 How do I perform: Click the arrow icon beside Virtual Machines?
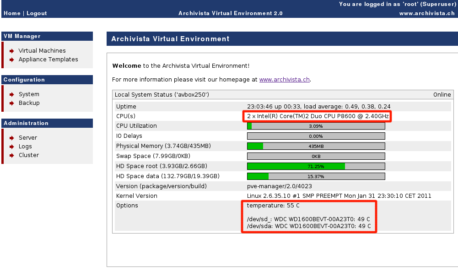pyautogui.click(x=12, y=51)
